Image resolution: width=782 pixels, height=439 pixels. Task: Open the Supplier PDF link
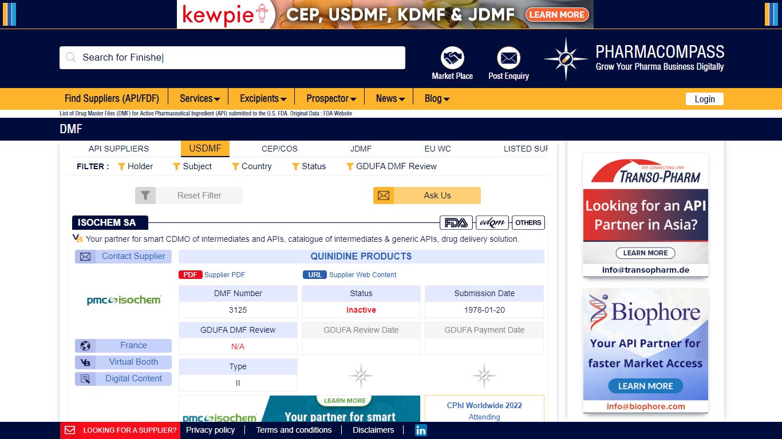[x=224, y=275]
